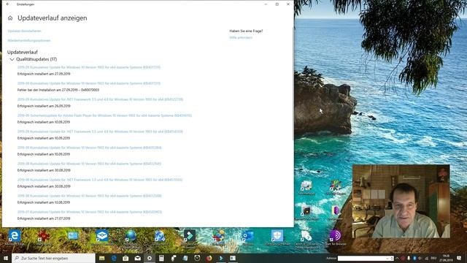Launch Edge from the taskbar
This screenshot has height=263, width=467.
[114, 258]
